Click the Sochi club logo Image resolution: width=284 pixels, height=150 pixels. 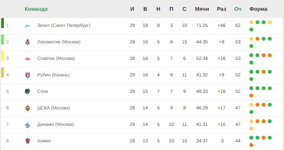coord(27,92)
